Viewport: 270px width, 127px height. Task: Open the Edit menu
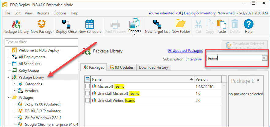[17, 13]
